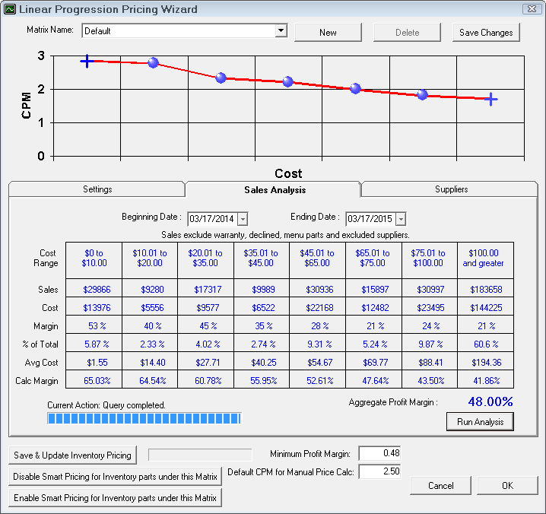Run Analysis on sales data

pos(480,421)
